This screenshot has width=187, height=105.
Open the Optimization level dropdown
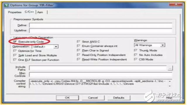pyautogui.click(x=45, y=47)
